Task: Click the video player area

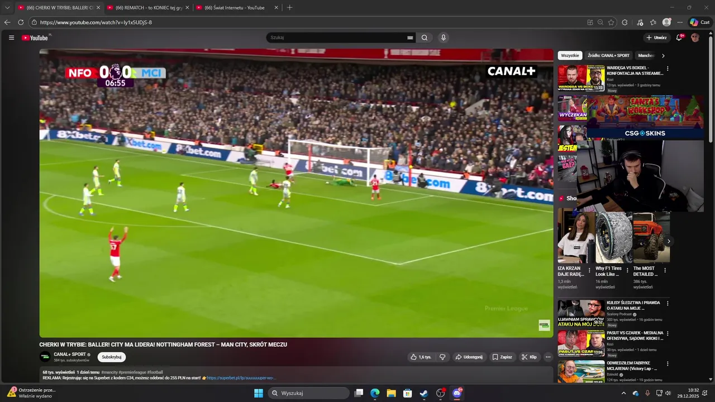Action: 296,193
